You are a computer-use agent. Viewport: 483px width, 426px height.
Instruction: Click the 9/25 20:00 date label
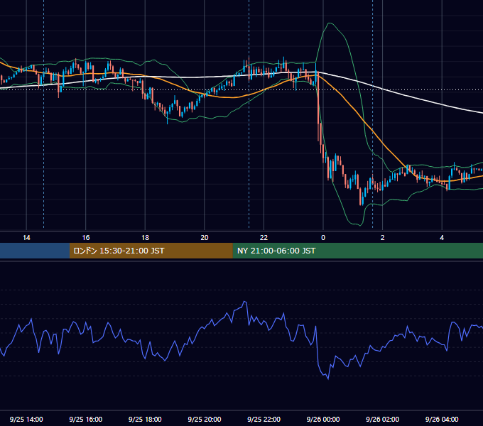click(x=205, y=419)
